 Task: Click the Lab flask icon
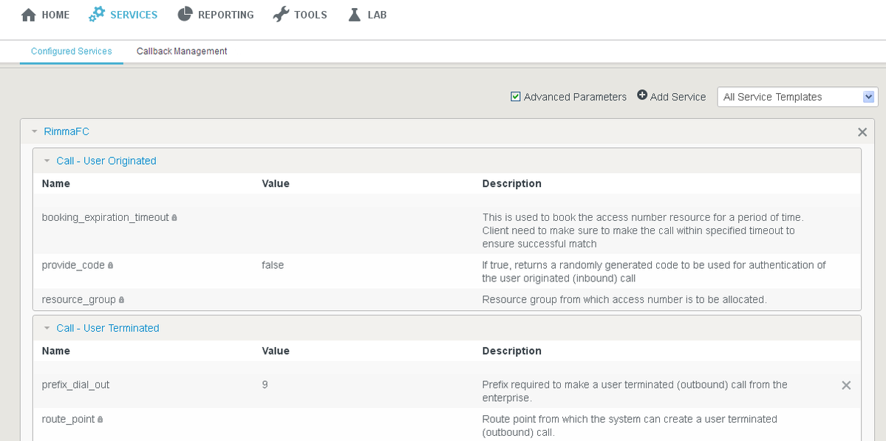354,15
